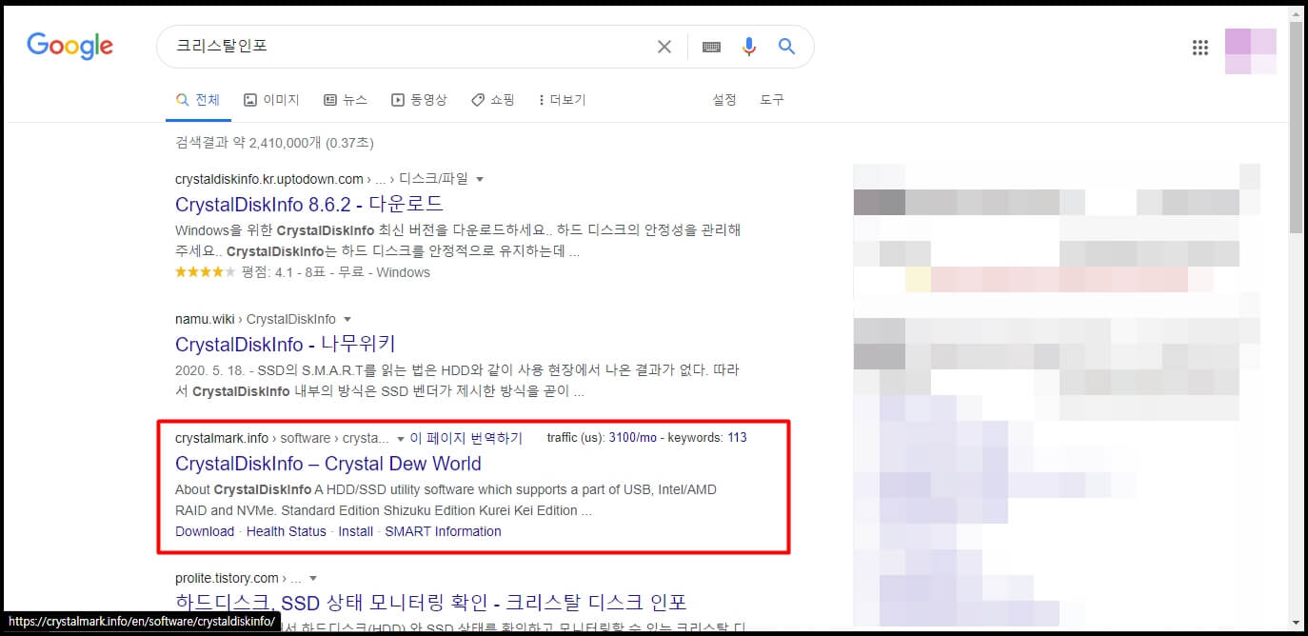Switch to the 쇼핑 tab
This screenshot has height=636, width=1308.
click(x=493, y=99)
